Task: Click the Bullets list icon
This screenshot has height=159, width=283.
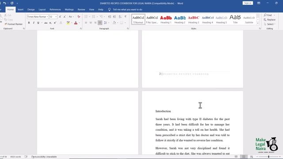Action: pos(86,17)
